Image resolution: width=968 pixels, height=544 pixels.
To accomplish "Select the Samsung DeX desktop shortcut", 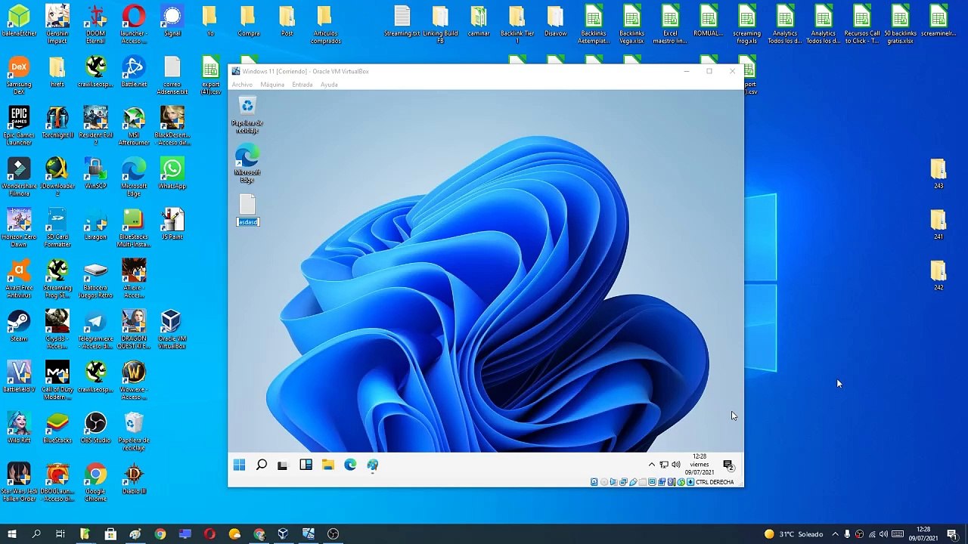I will click(19, 76).
